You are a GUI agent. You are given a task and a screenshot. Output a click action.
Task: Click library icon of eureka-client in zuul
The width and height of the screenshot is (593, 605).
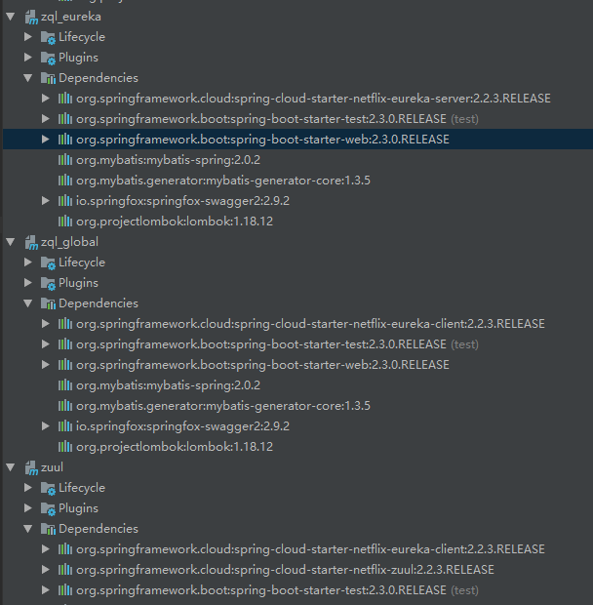[x=65, y=549]
